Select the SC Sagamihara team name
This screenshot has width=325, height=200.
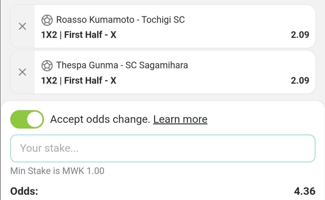tap(157, 65)
